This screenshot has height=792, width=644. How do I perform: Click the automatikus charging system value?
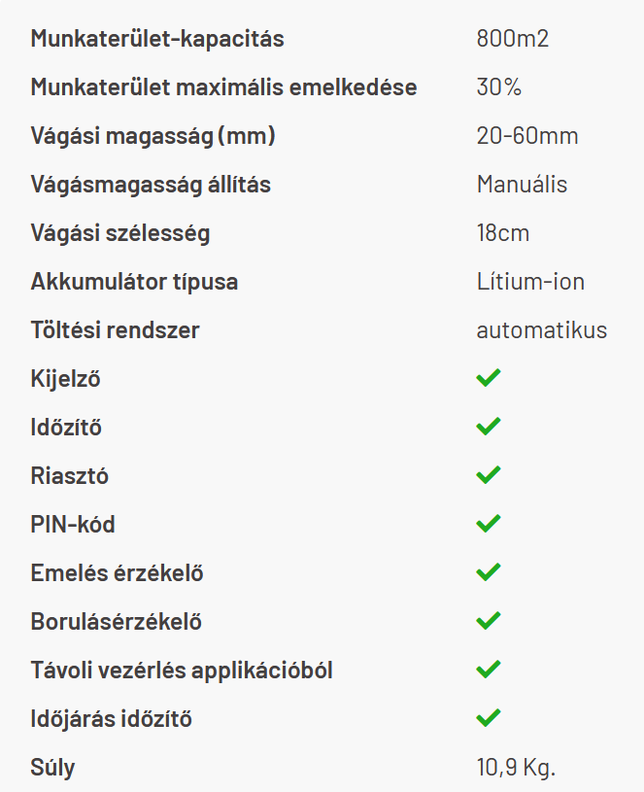pos(542,330)
